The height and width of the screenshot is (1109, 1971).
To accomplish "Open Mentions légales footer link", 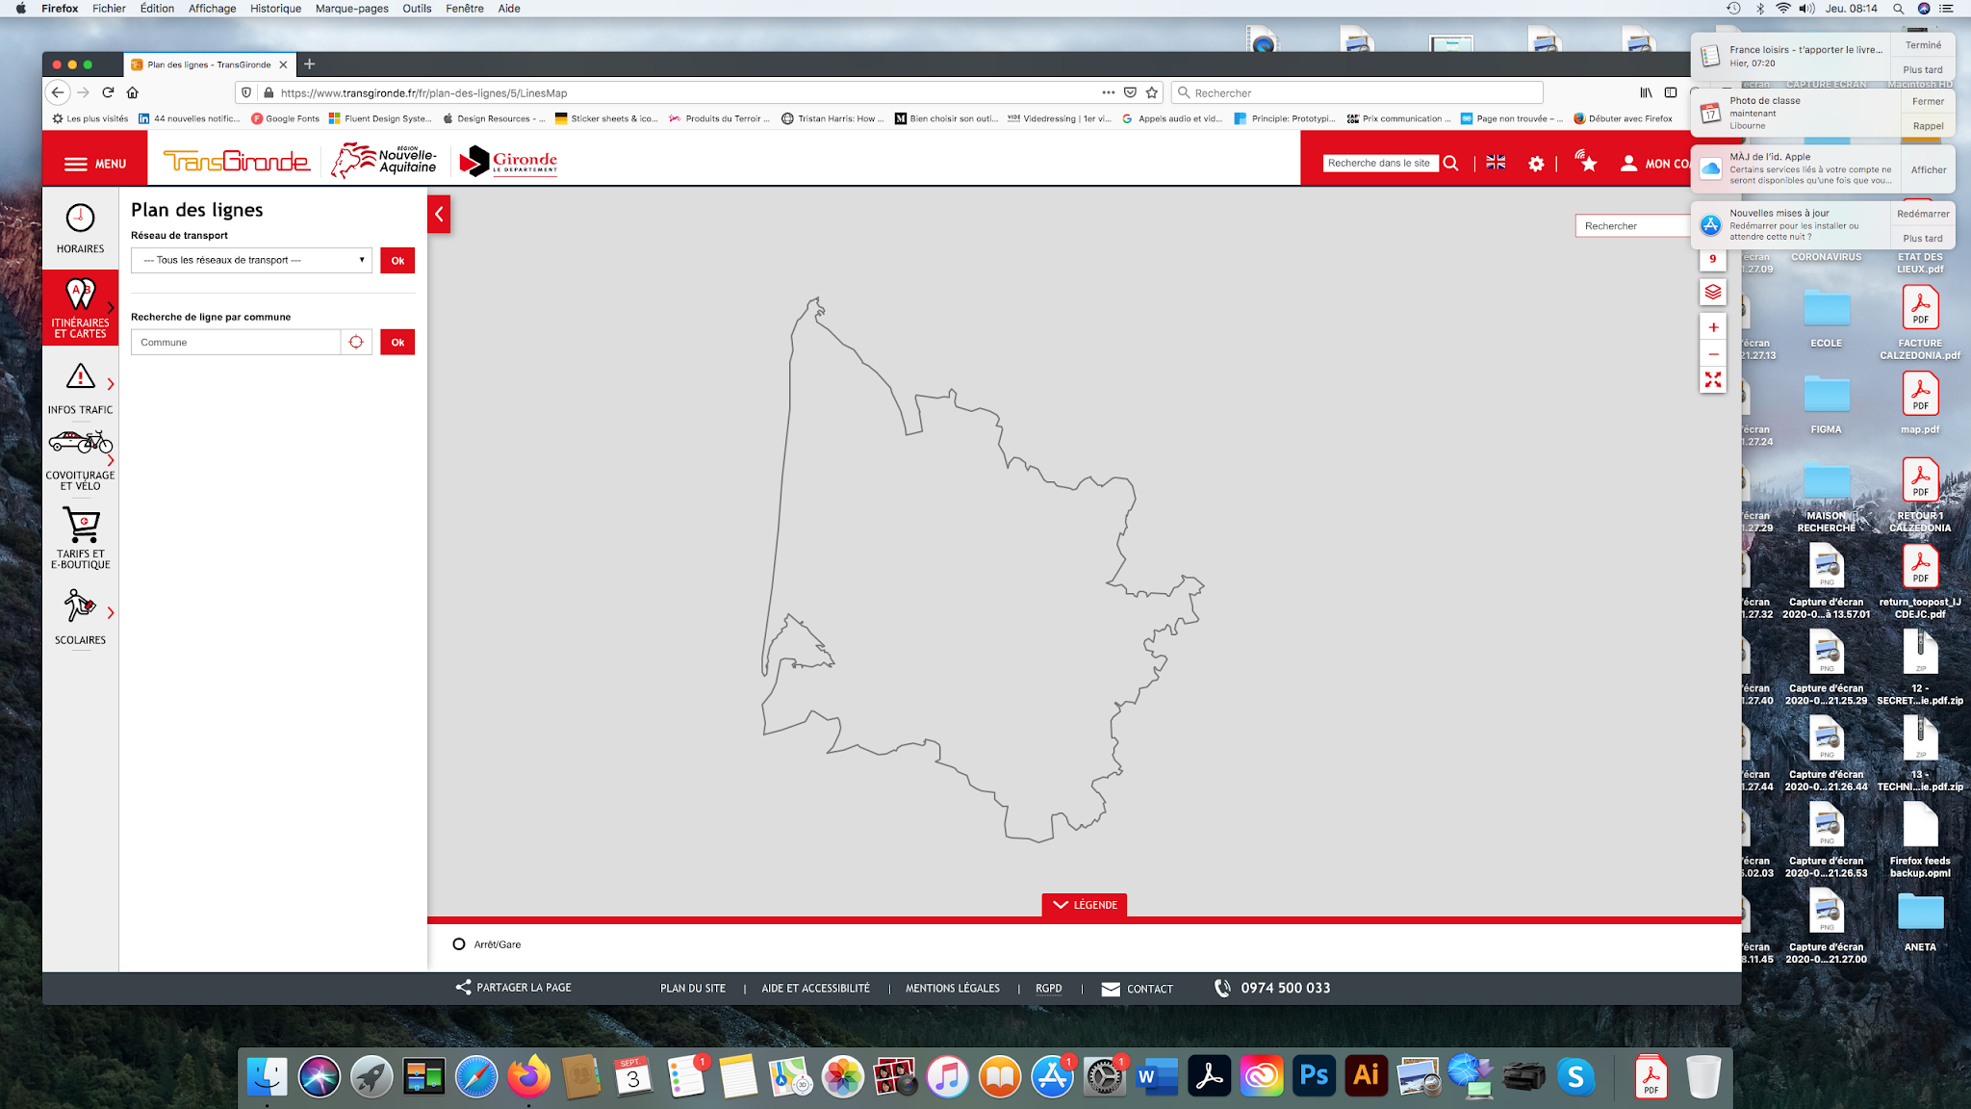I will pyautogui.click(x=952, y=989).
